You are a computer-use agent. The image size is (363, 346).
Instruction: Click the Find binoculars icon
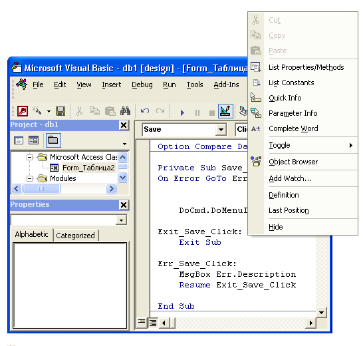[x=125, y=111]
